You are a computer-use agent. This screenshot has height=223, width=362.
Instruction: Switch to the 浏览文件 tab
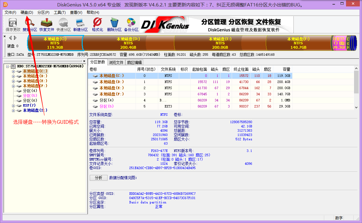116,62
